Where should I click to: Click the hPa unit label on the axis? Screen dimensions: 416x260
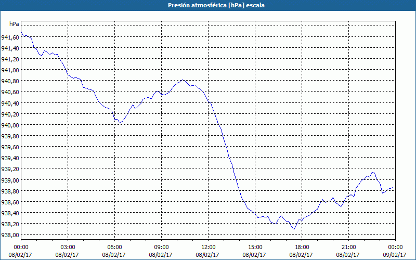coord(14,24)
